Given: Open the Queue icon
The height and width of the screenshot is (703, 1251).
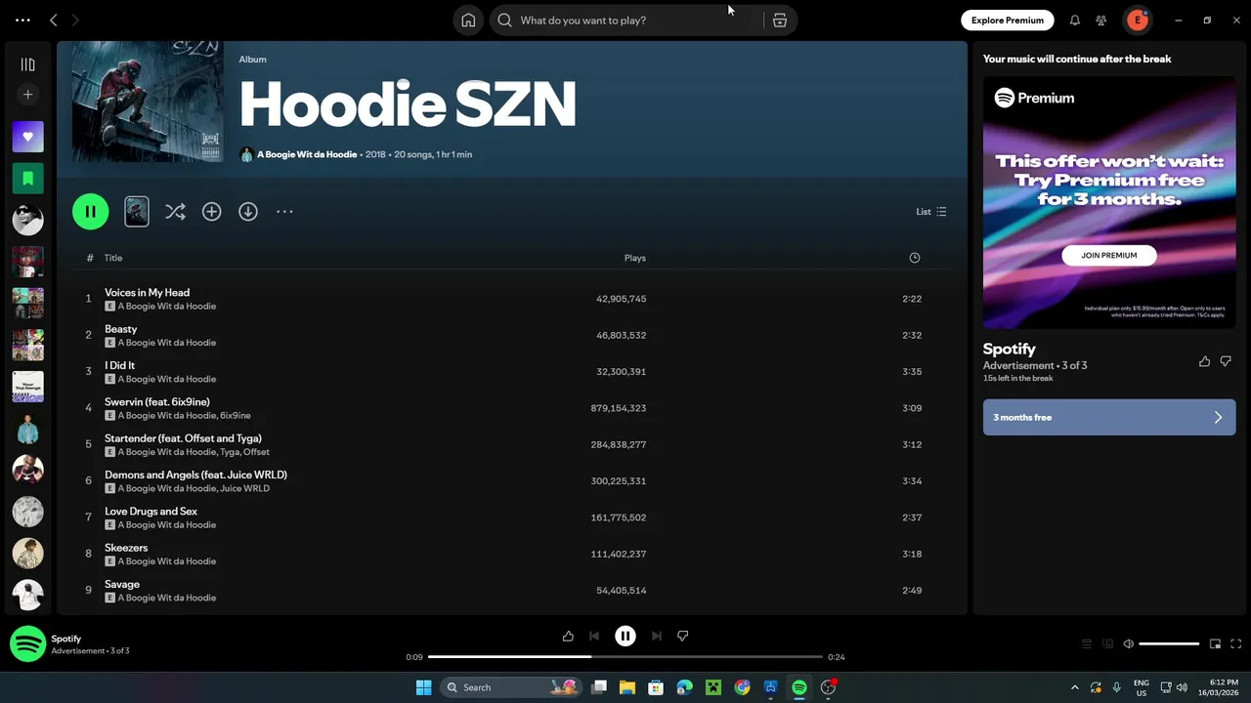Looking at the screenshot, I should pos(1086,644).
